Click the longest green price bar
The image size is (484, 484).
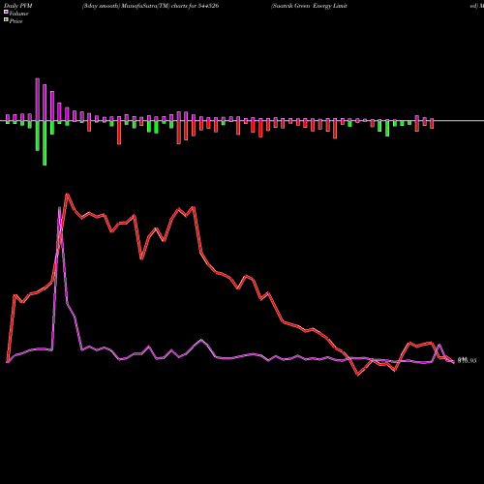pos(45,143)
